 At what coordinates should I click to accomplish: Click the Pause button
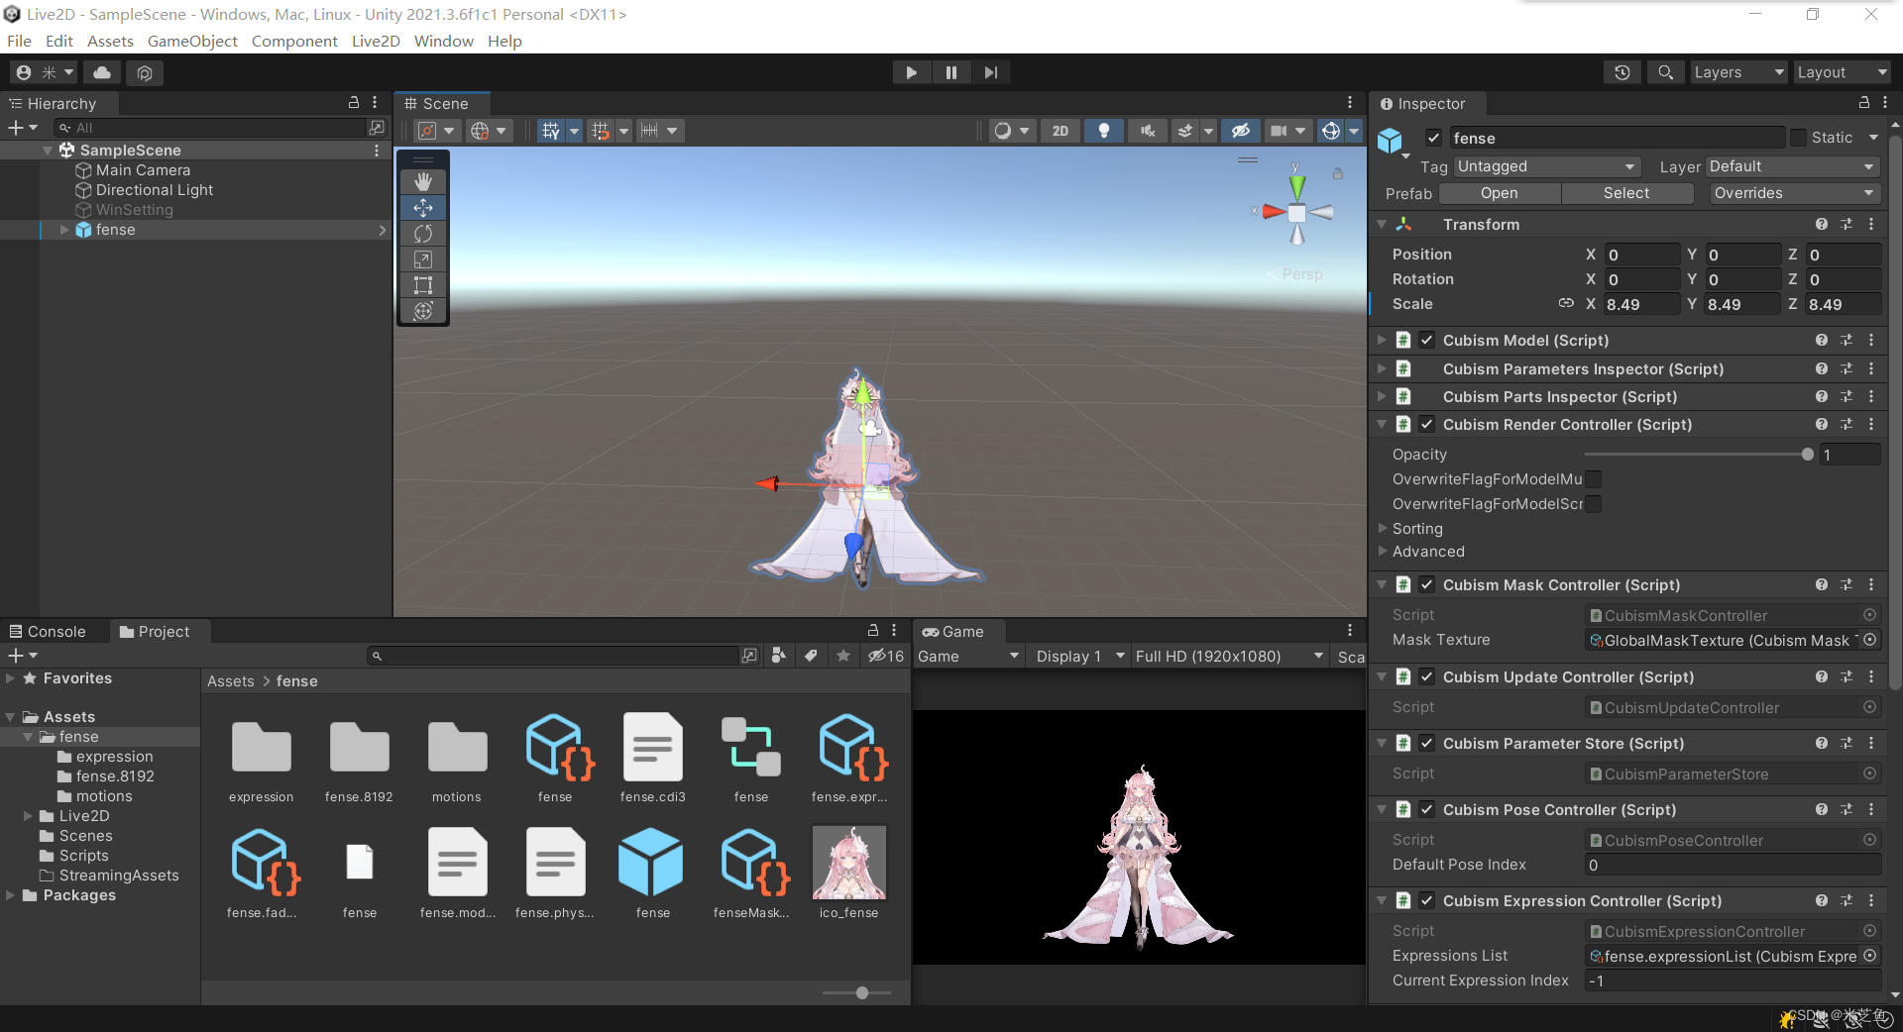(x=951, y=72)
